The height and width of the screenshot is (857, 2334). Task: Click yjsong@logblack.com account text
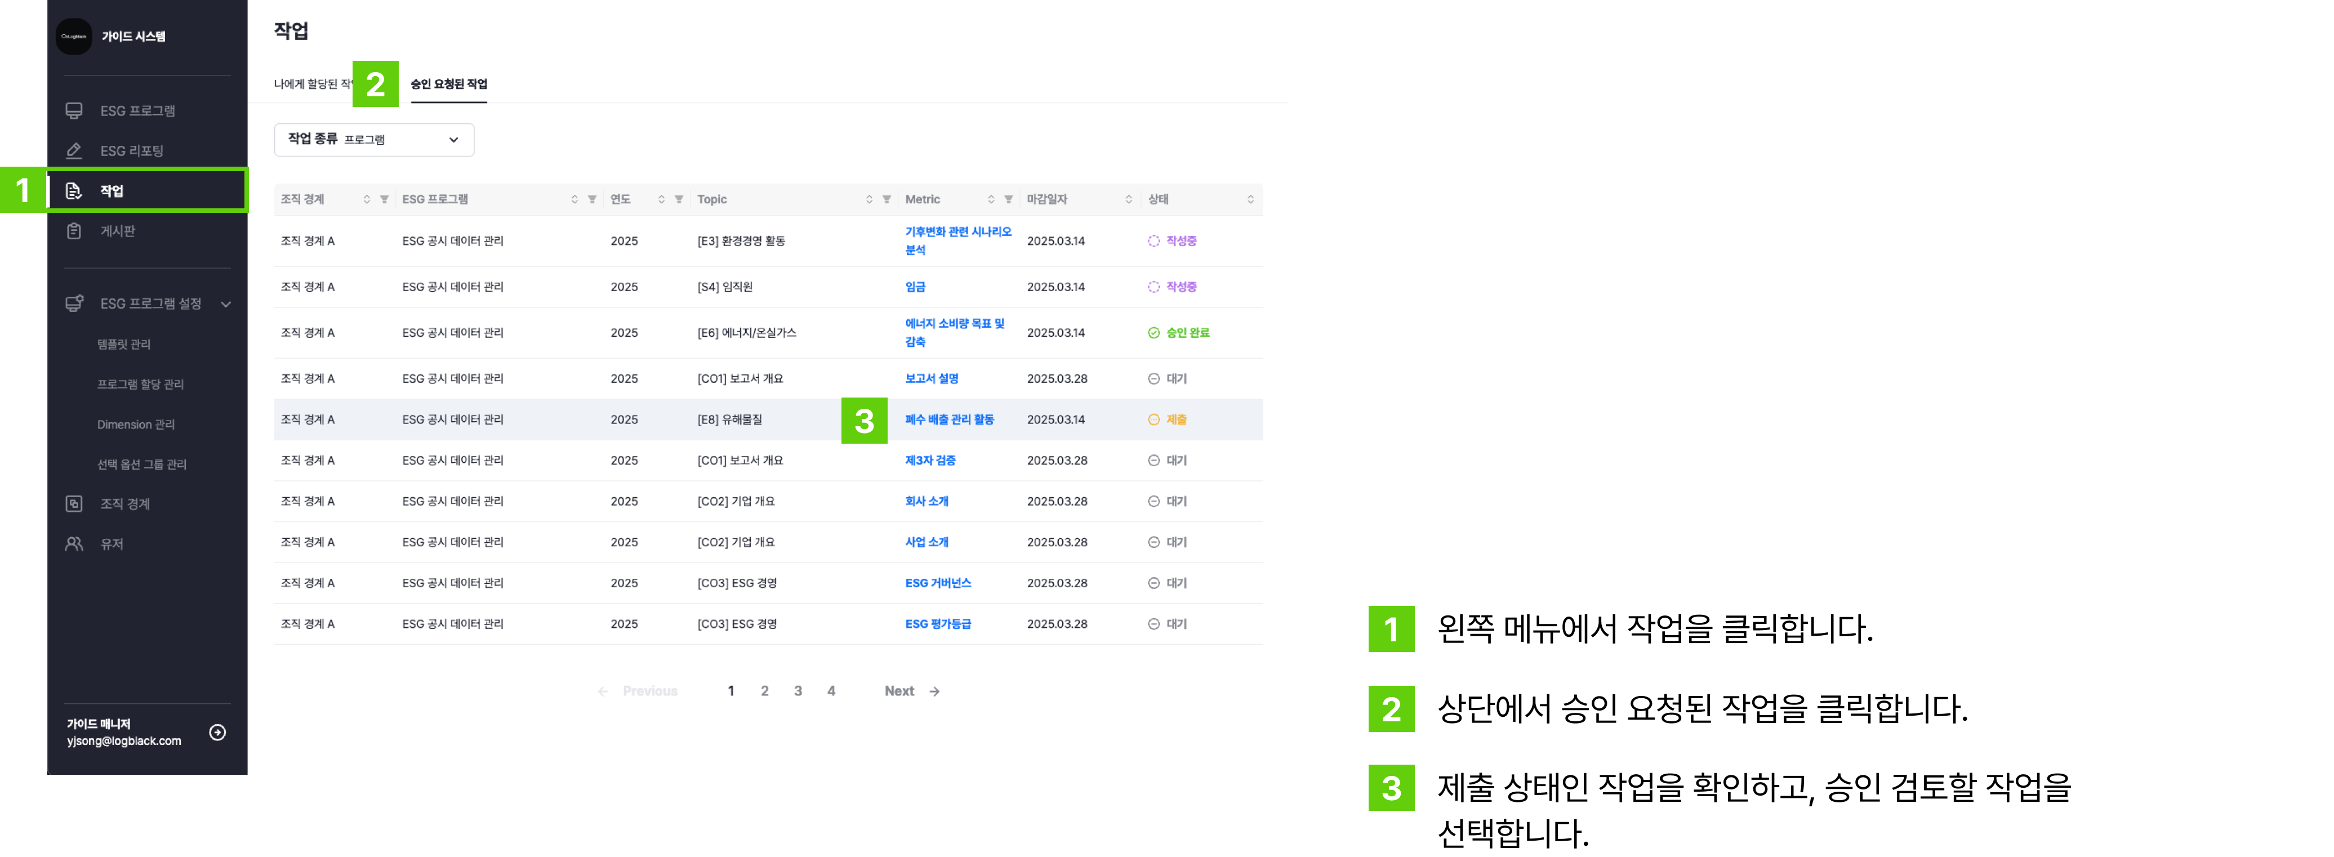[124, 741]
